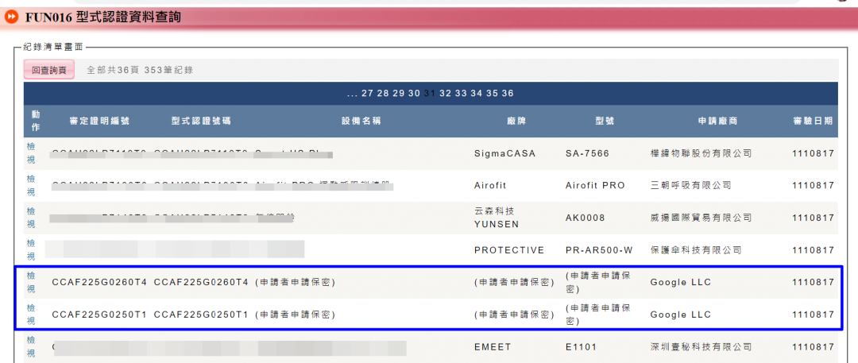Viewport: 858px width, 363px height.
Task: Open 檢視 for the PROTECTIVE PR-AR500-W row
Action: [x=31, y=249]
